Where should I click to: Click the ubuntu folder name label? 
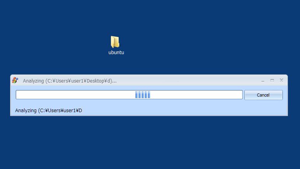pos(116,53)
